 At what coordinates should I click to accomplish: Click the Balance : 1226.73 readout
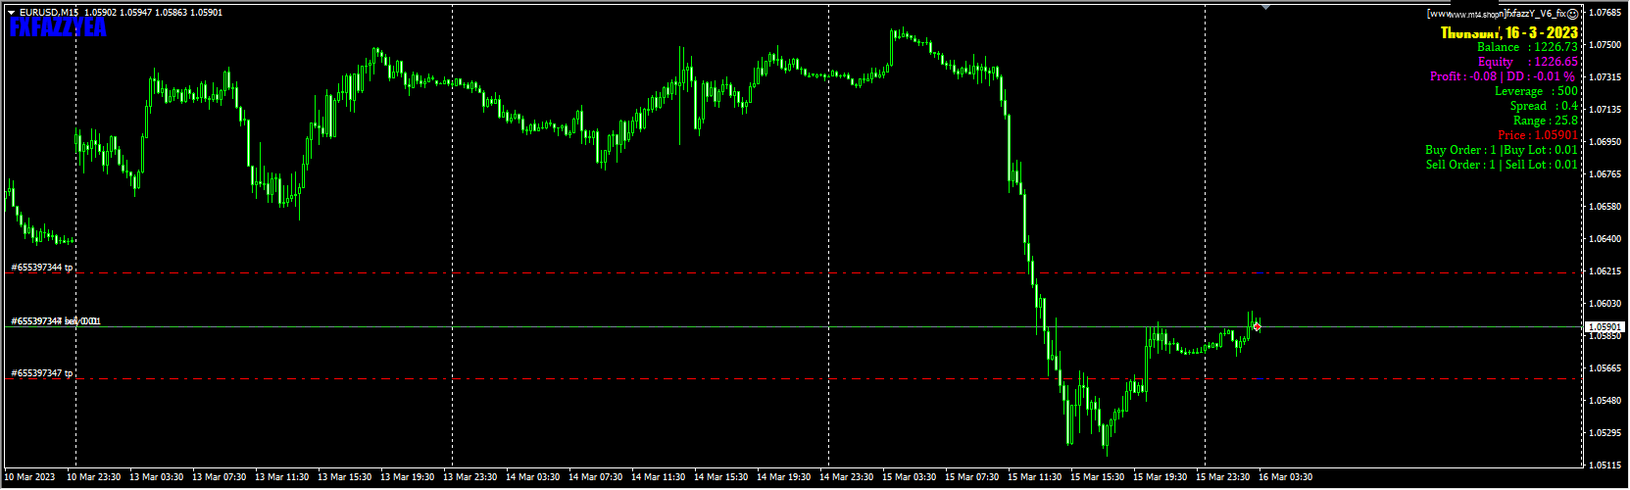click(1527, 47)
